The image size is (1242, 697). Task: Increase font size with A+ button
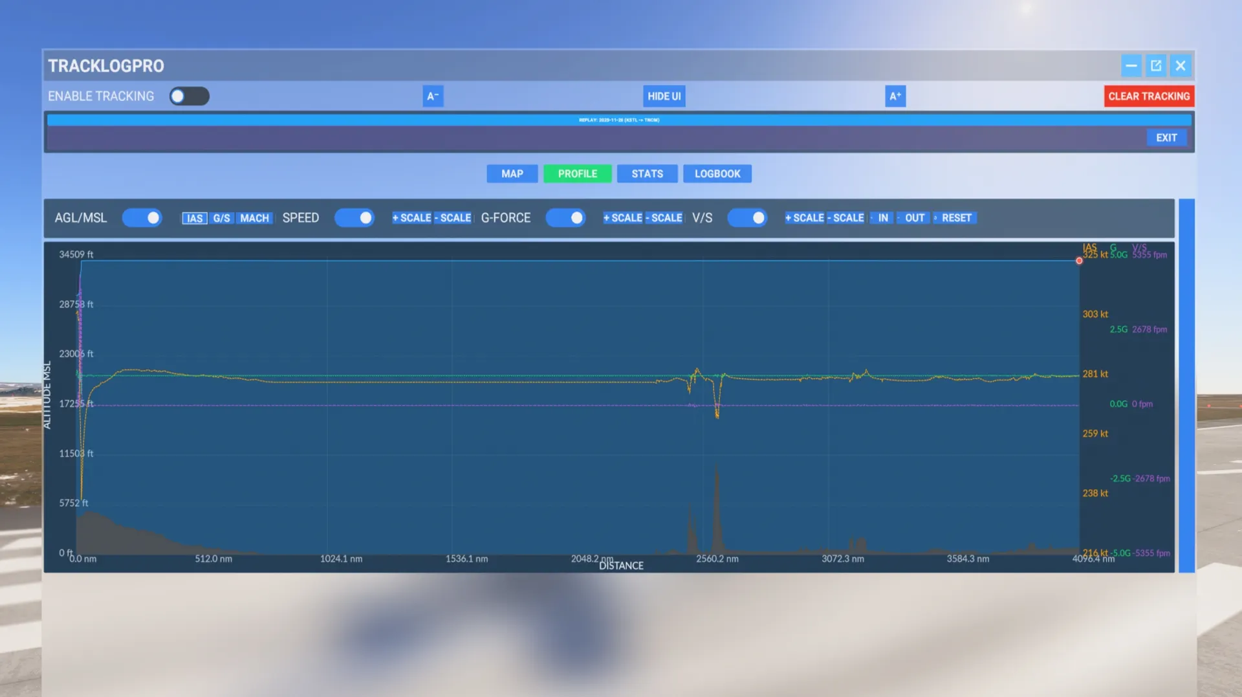[895, 96]
